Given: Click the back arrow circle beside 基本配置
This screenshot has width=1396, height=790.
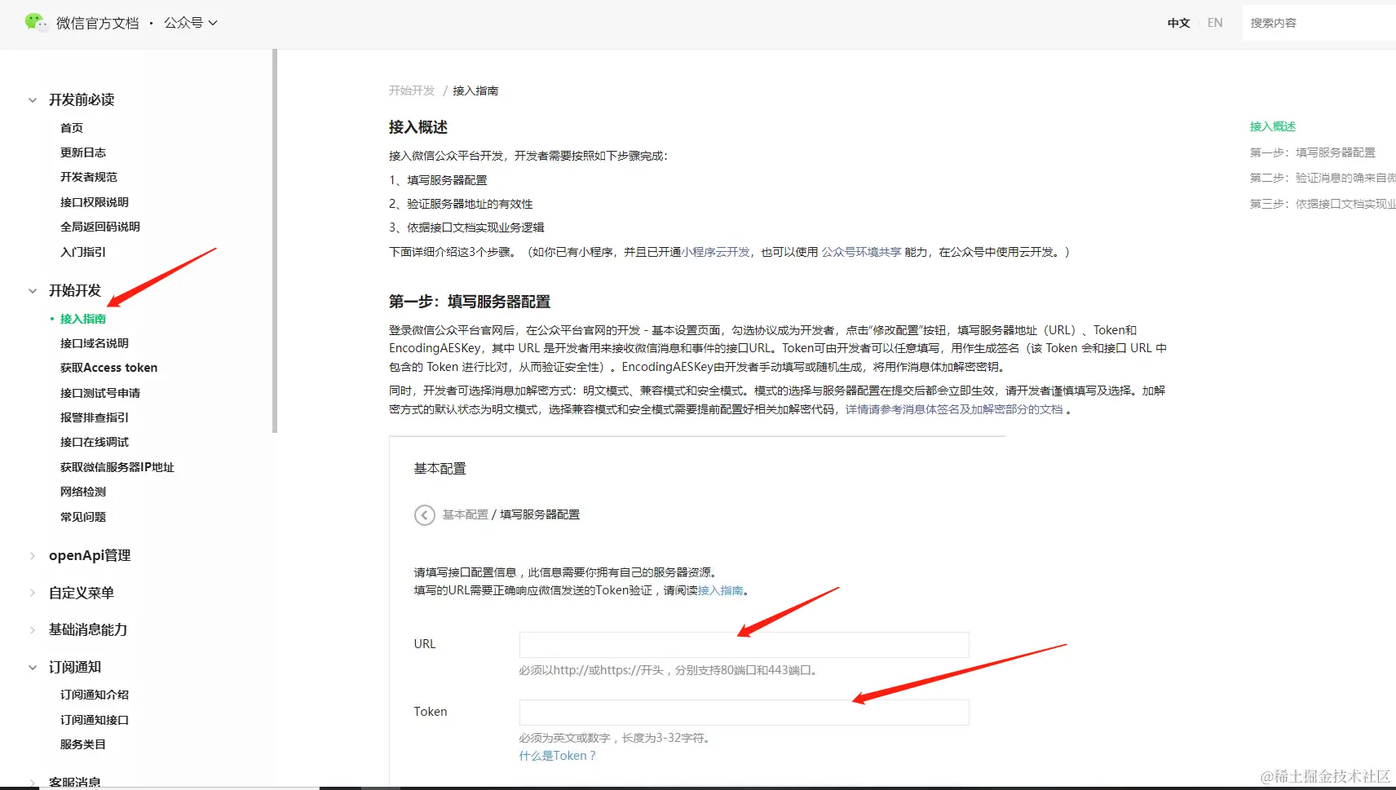Looking at the screenshot, I should pyautogui.click(x=425, y=515).
